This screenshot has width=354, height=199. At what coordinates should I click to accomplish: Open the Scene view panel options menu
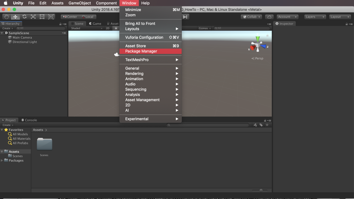[x=269, y=24]
